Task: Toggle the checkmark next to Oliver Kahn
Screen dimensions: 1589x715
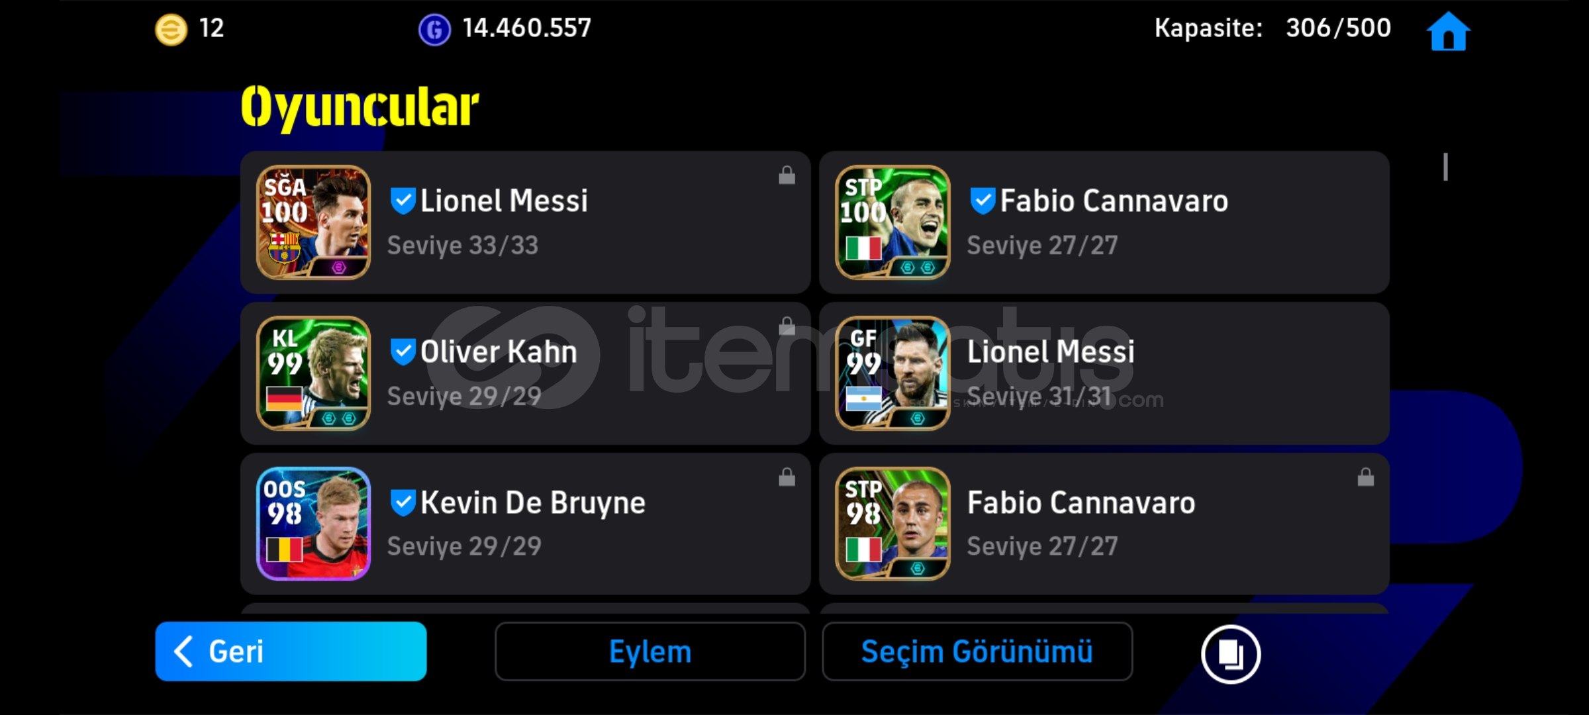Action: (403, 352)
